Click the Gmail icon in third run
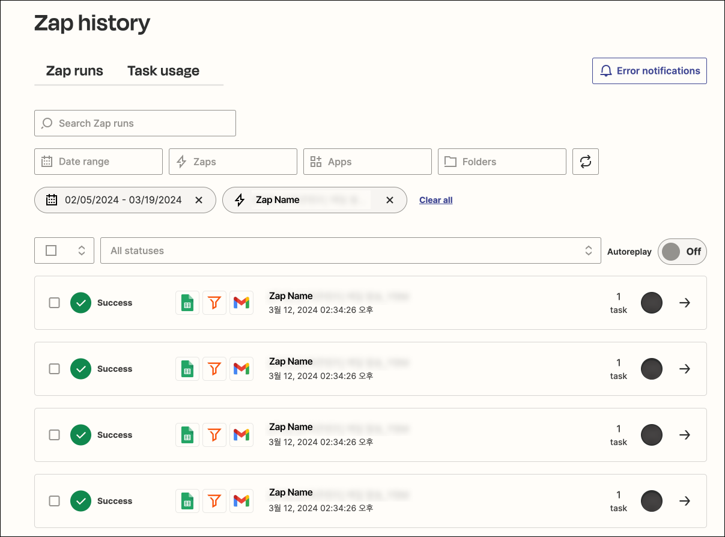 click(241, 435)
